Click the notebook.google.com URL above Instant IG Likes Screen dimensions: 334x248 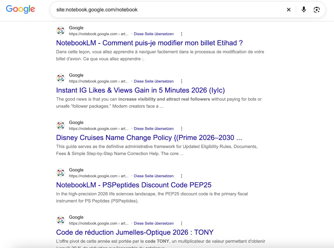99,81
